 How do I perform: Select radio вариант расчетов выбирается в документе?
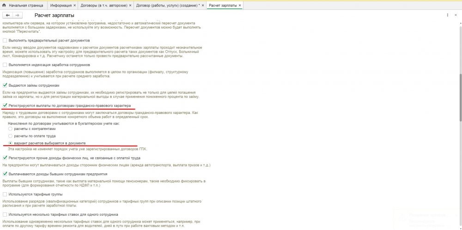(x=10, y=143)
